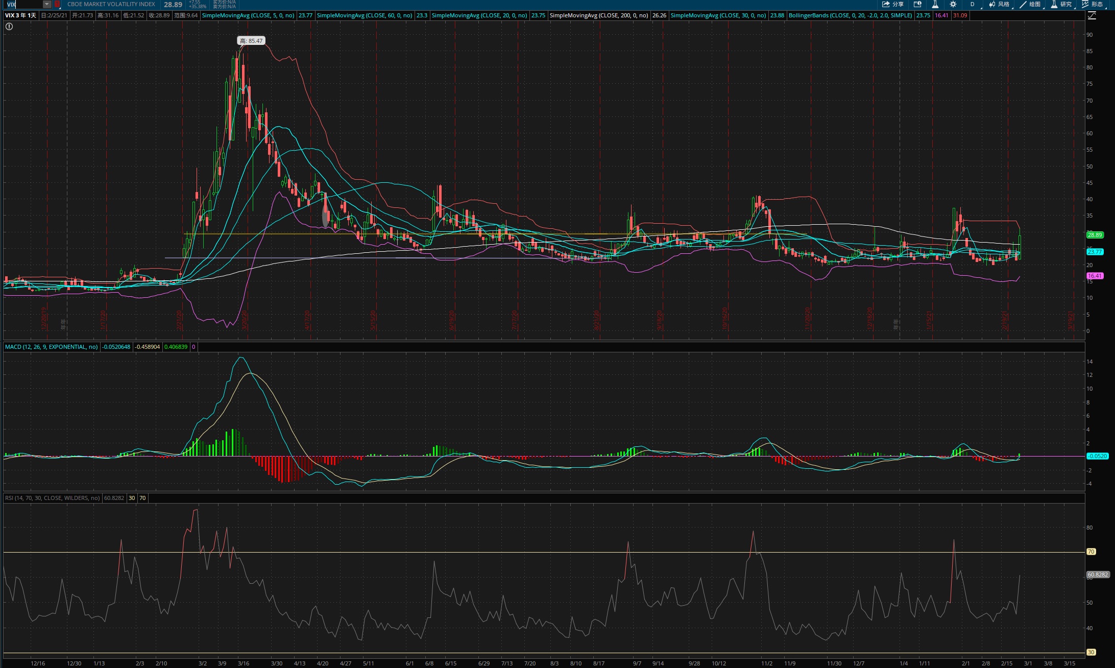Expand the VIX symbol dropdown arrow

coord(46,5)
